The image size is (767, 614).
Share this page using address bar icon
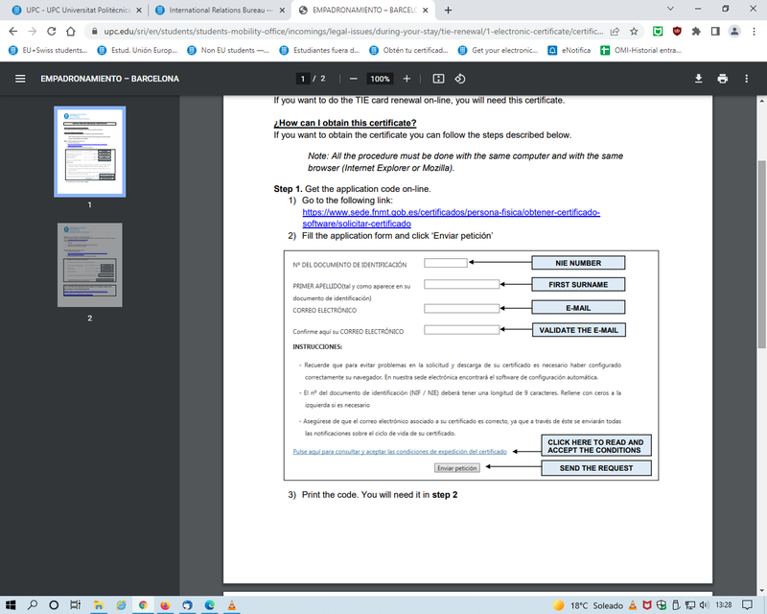click(x=615, y=32)
